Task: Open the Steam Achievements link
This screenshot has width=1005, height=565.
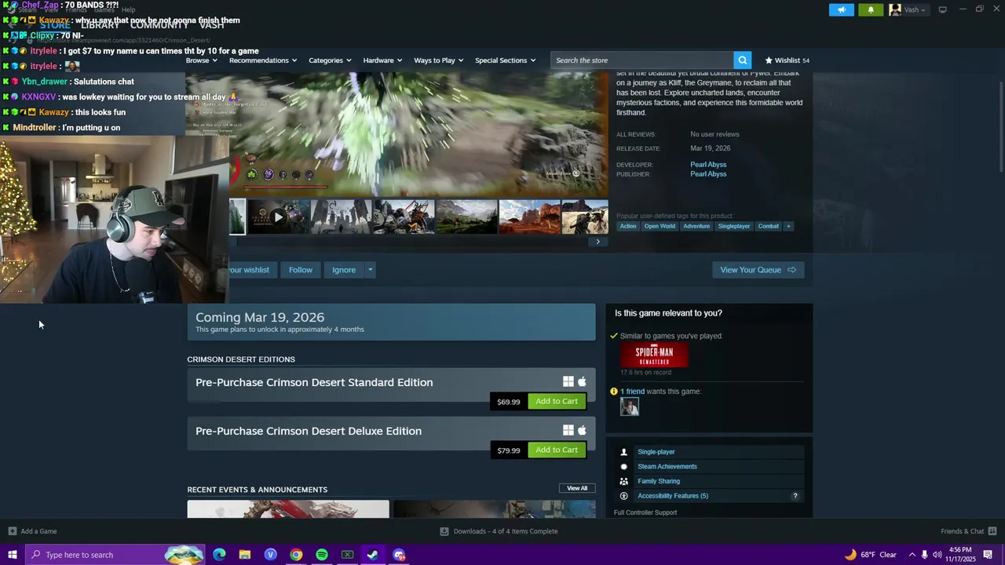Action: coord(667,466)
